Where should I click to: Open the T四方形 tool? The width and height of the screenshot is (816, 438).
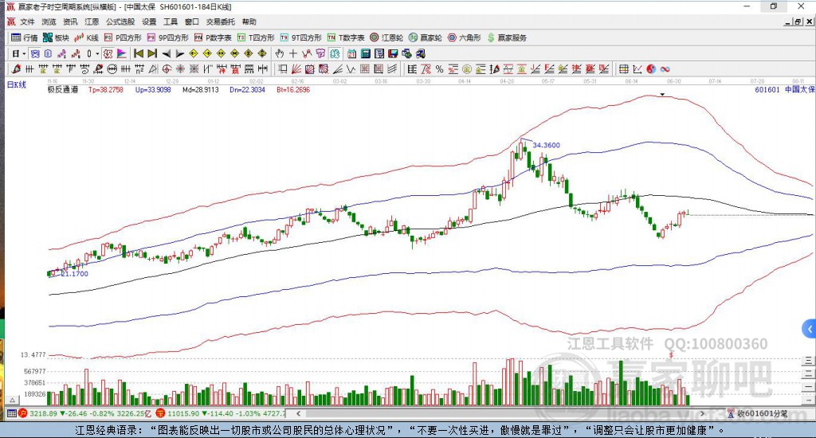click(256, 37)
